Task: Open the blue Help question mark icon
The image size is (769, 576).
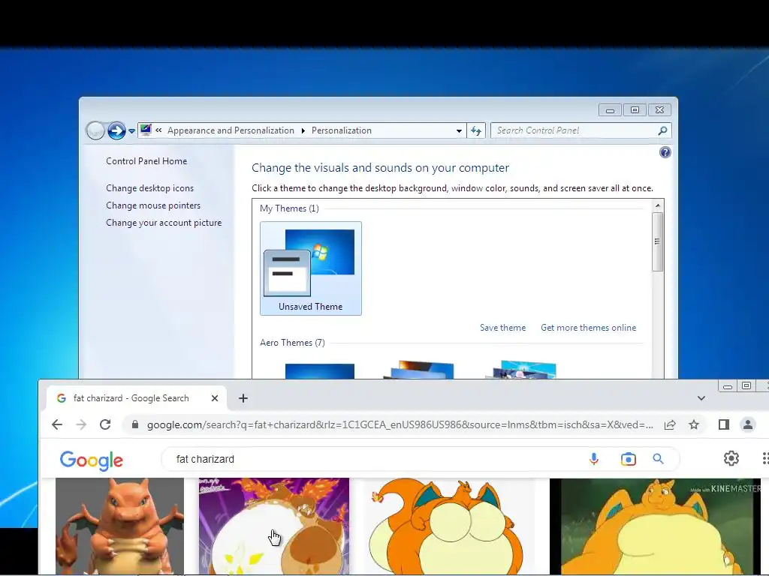Action: point(665,152)
